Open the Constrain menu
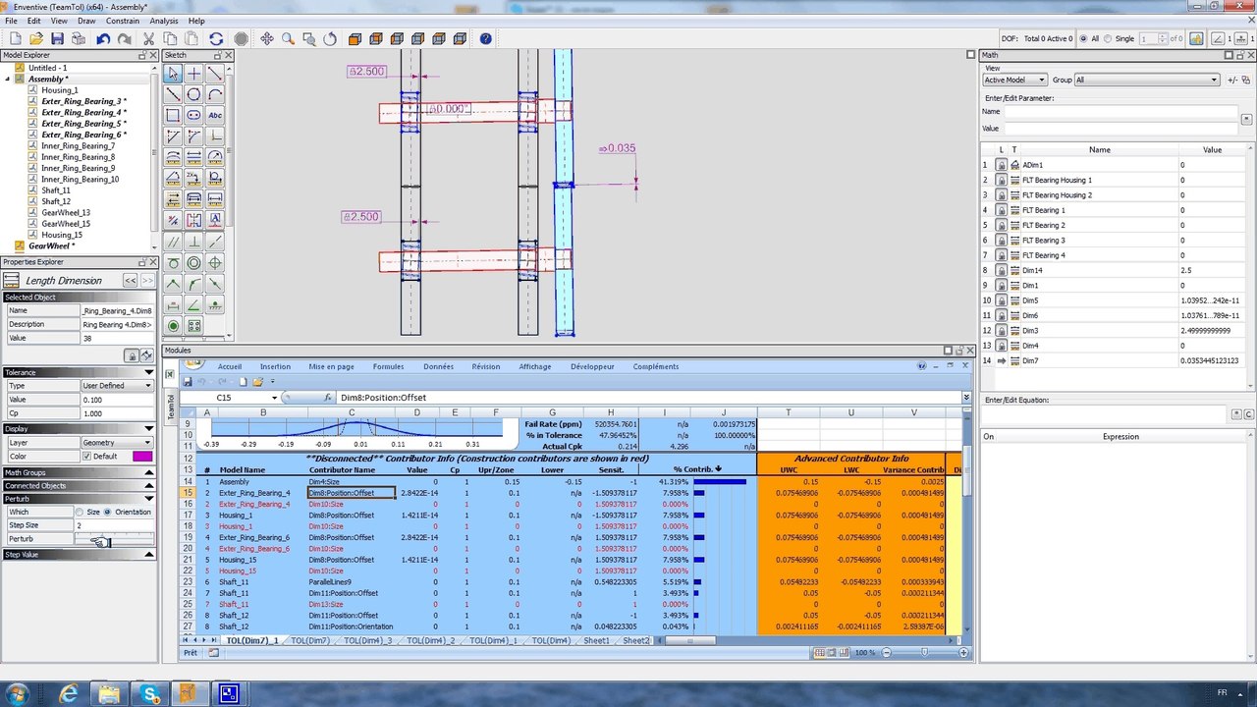The width and height of the screenshot is (1257, 707). (123, 21)
